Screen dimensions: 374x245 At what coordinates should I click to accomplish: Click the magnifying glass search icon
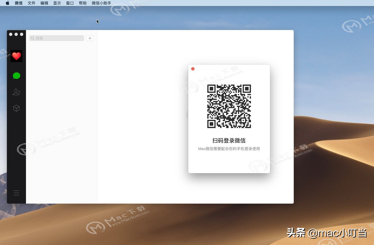coord(33,38)
